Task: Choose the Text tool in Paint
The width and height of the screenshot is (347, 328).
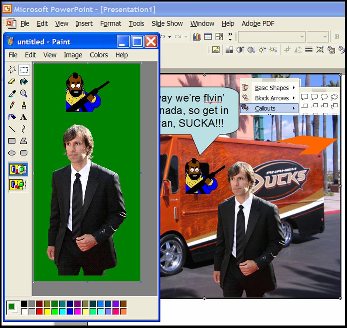Action: [x=24, y=117]
